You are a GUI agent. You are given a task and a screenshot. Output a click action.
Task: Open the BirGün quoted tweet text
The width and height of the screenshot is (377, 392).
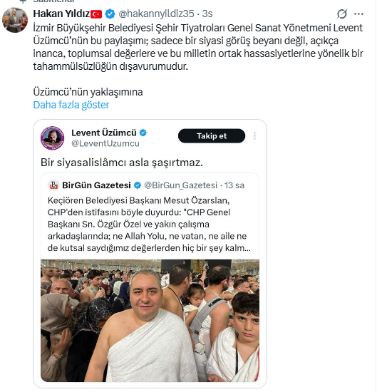pyautogui.click(x=149, y=225)
